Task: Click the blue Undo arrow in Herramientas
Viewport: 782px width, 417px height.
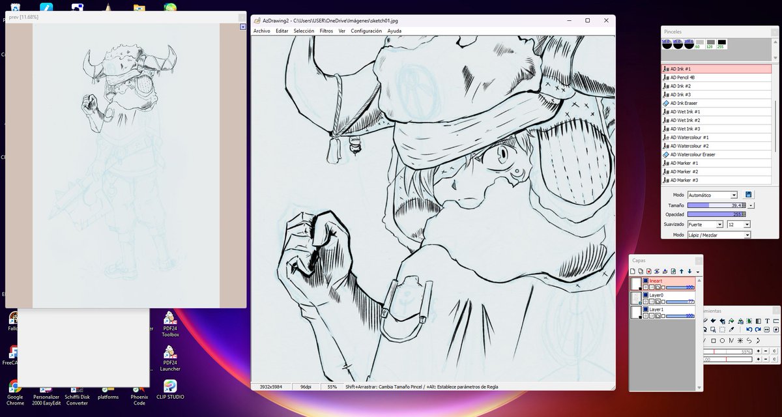Action: (x=749, y=330)
